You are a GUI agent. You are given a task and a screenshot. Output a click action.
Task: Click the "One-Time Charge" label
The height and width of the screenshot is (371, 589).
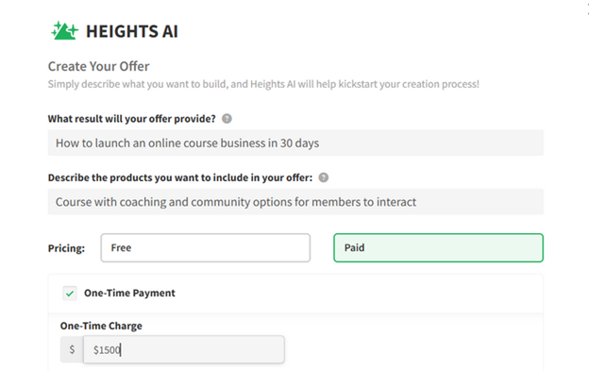click(101, 326)
